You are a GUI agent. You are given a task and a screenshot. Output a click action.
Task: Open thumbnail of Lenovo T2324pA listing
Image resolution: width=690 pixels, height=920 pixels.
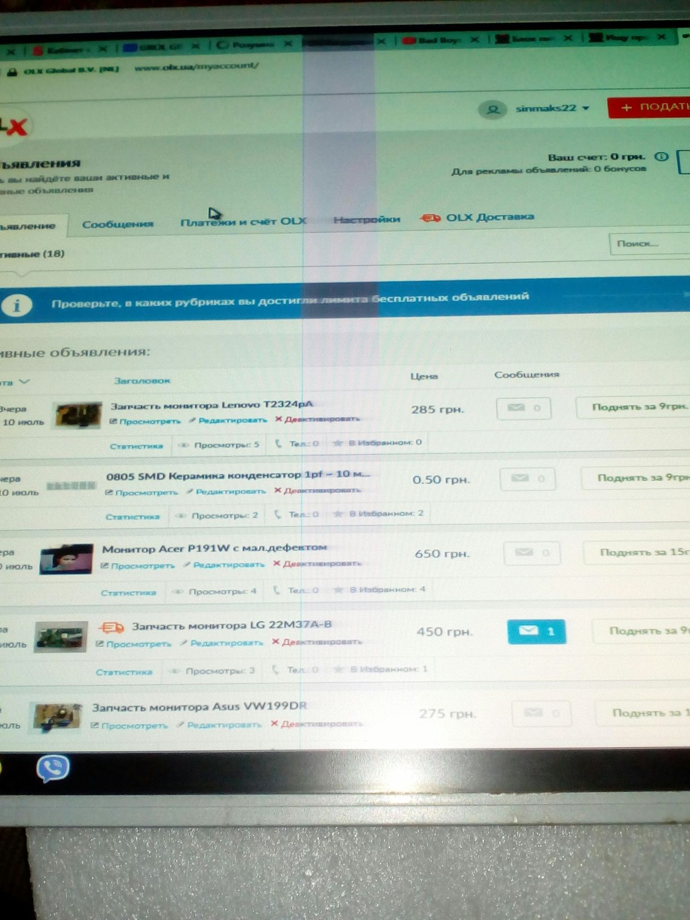(78, 415)
